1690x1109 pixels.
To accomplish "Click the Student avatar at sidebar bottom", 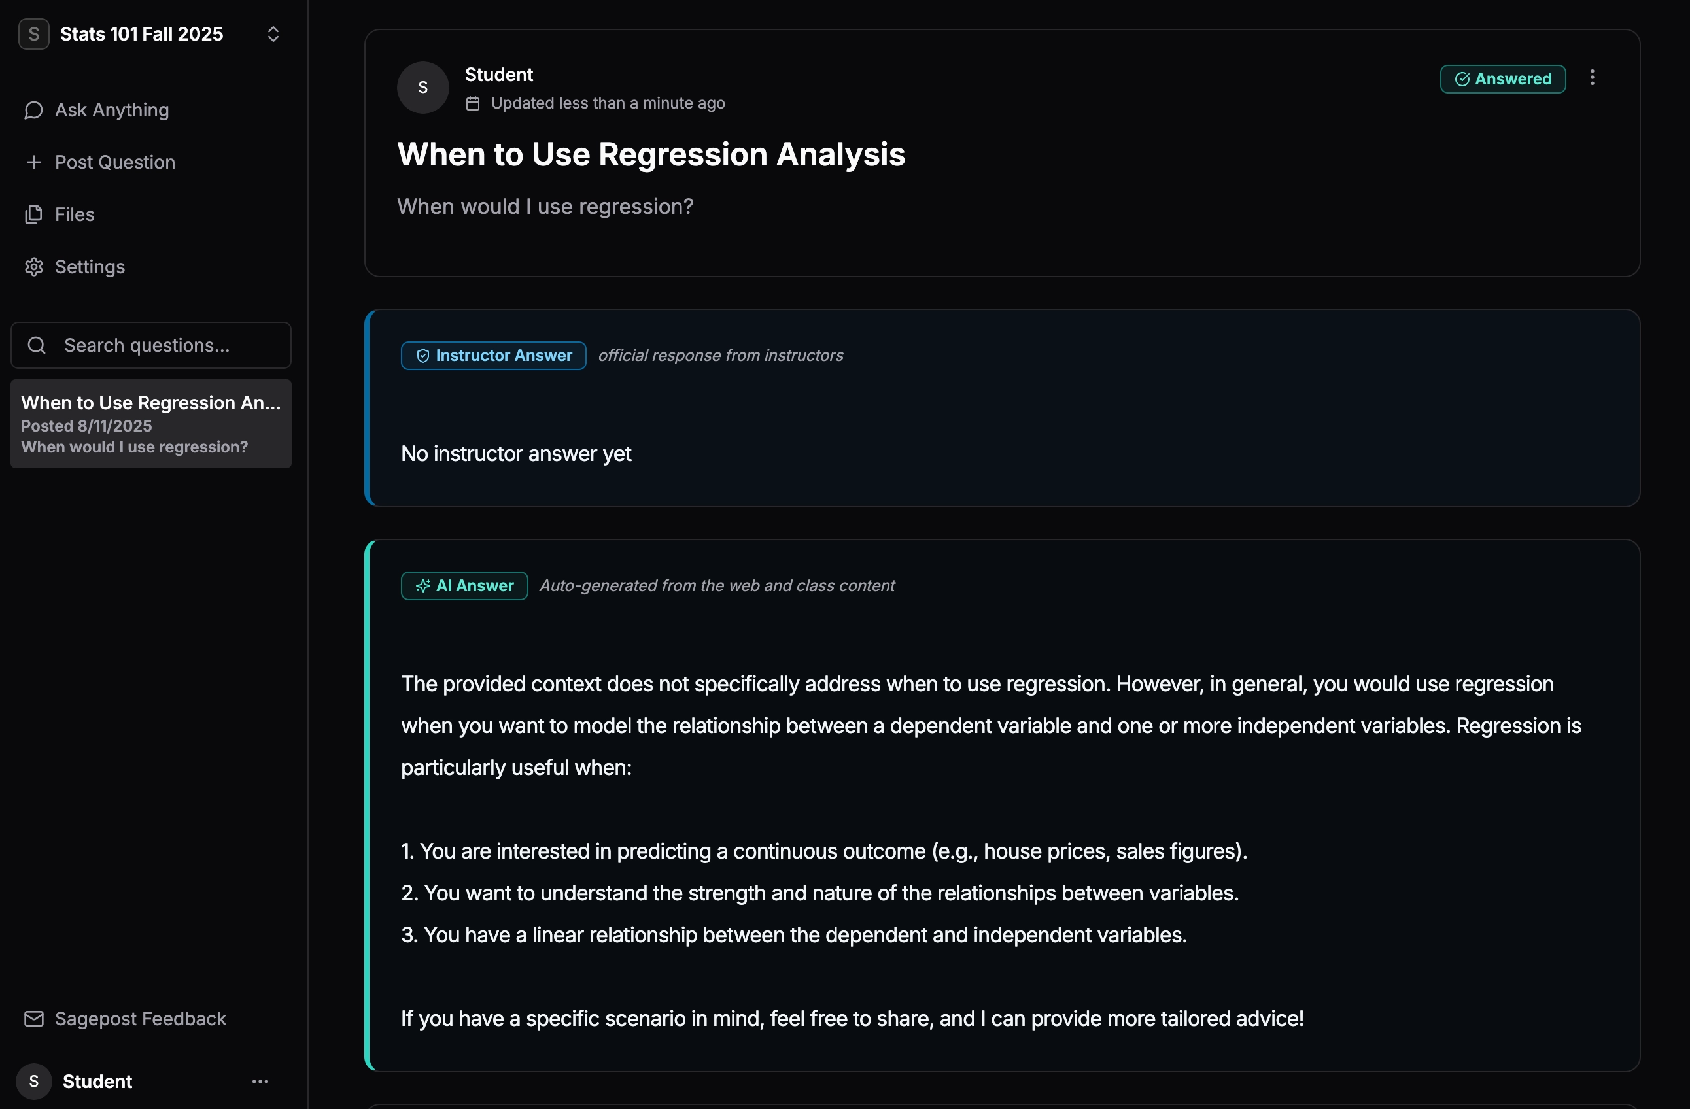I will coord(34,1081).
